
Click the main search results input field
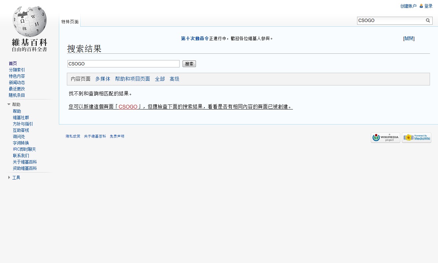[x=123, y=64]
